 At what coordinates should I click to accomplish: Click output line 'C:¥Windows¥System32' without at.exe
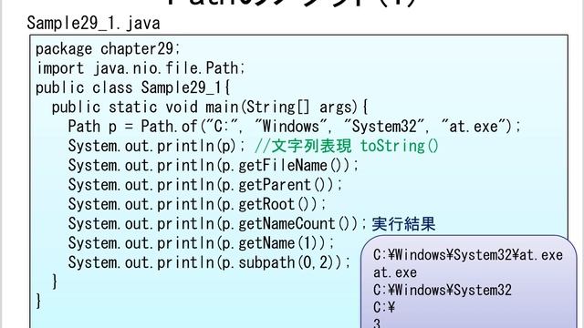click(x=443, y=290)
